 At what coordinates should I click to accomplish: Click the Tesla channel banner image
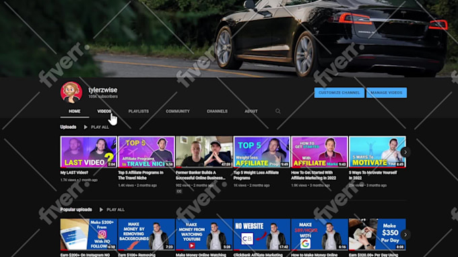click(x=229, y=38)
